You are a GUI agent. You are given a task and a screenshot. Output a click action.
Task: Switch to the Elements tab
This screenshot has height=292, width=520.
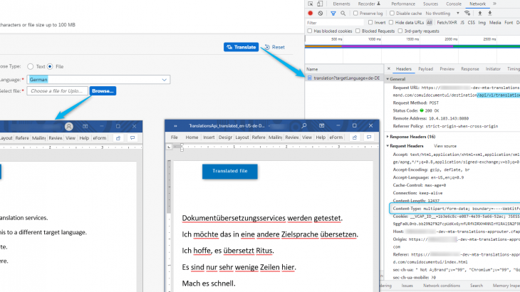tap(341, 4)
